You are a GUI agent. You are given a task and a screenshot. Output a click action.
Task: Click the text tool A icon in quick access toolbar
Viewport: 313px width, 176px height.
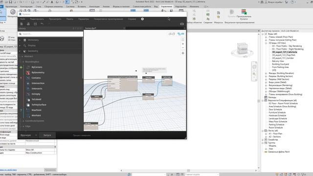coord(52,2)
